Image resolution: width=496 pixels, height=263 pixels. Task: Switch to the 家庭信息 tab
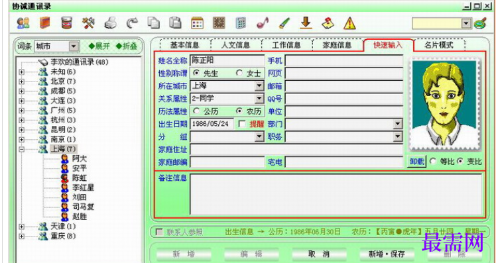click(338, 45)
